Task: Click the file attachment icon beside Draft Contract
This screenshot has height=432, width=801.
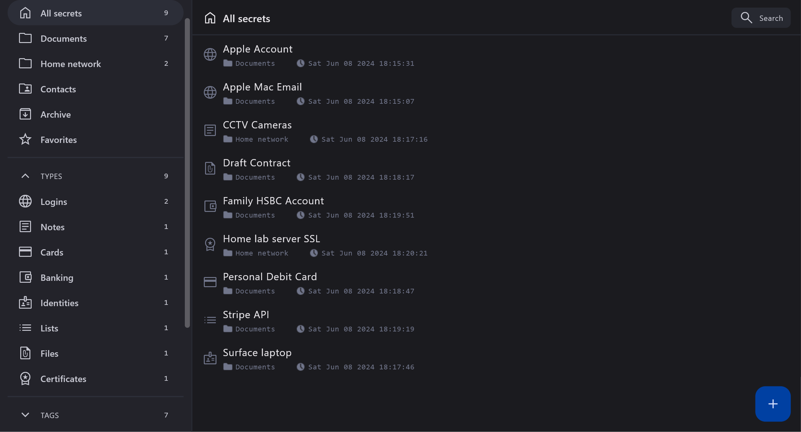Action: (x=210, y=168)
